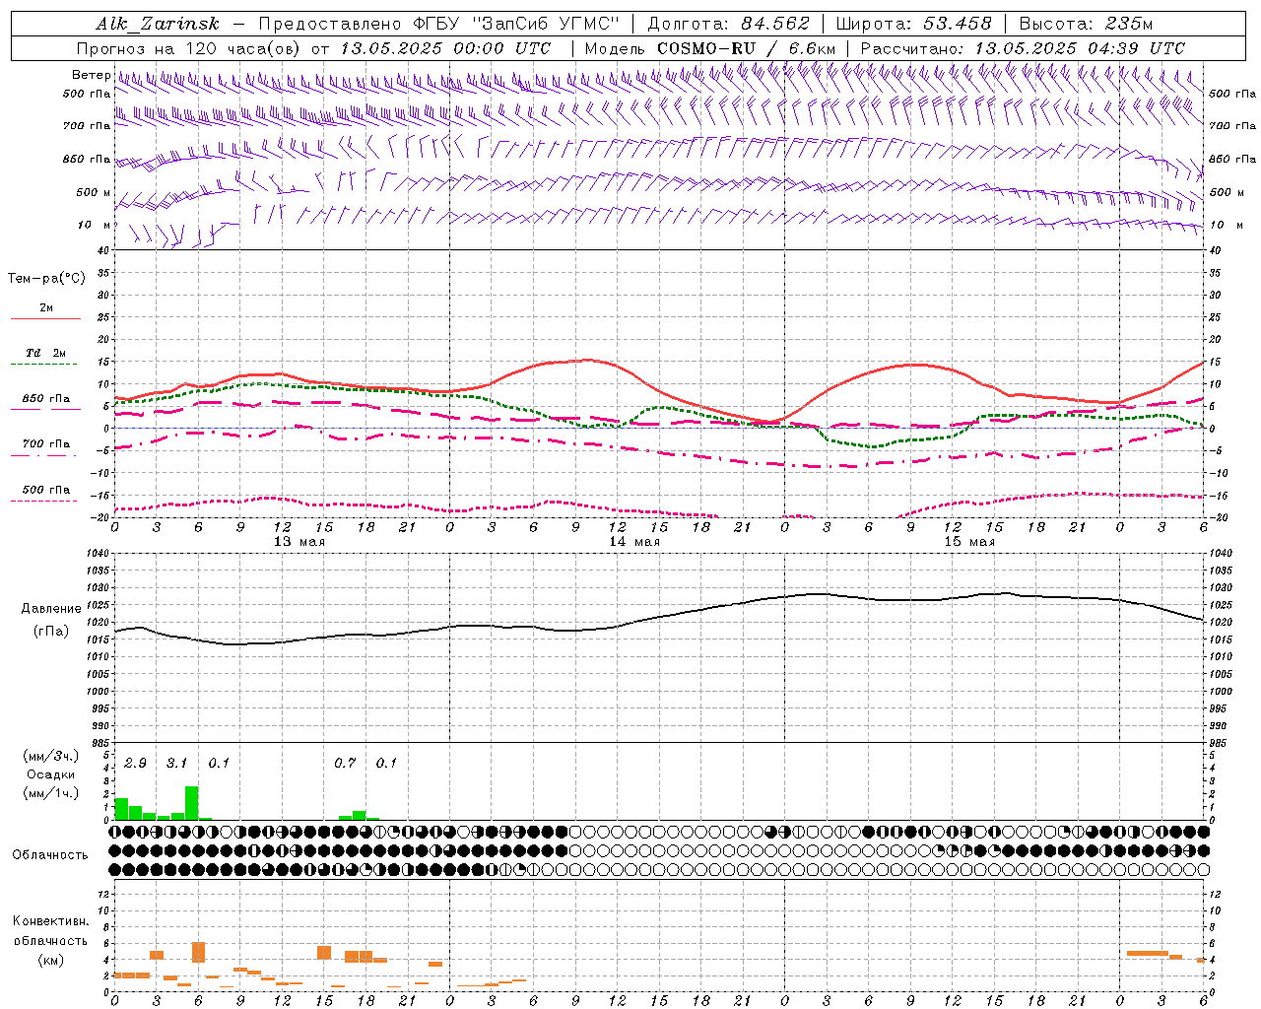The height and width of the screenshot is (1009, 1261).
Task: Click the Осадки precipitation label
Action: (51, 774)
